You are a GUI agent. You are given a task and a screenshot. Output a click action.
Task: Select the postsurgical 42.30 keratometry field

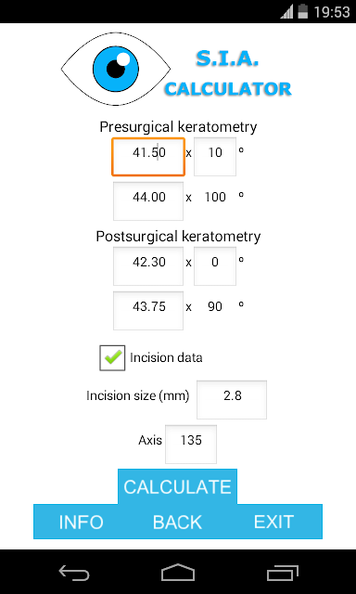click(x=148, y=266)
